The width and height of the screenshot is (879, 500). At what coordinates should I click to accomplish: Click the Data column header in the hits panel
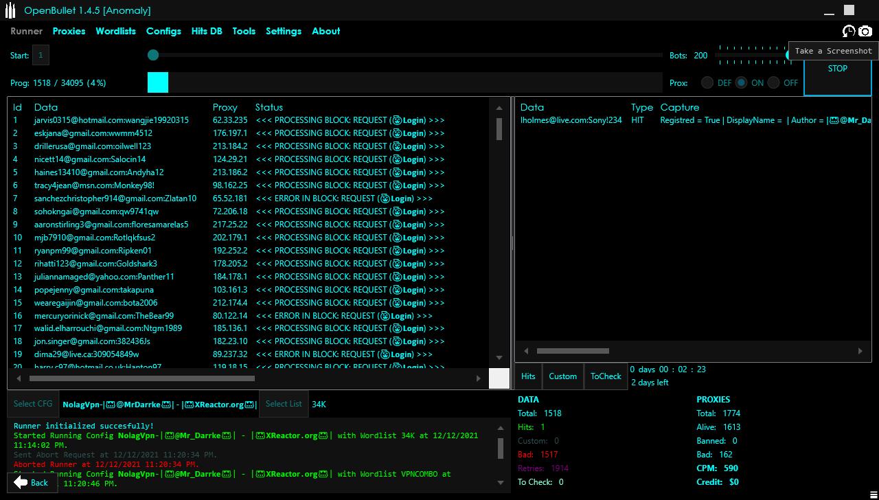(532, 107)
